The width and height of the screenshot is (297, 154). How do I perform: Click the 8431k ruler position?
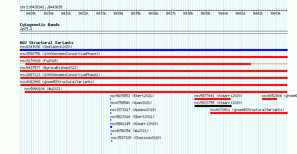(x=66, y=13)
